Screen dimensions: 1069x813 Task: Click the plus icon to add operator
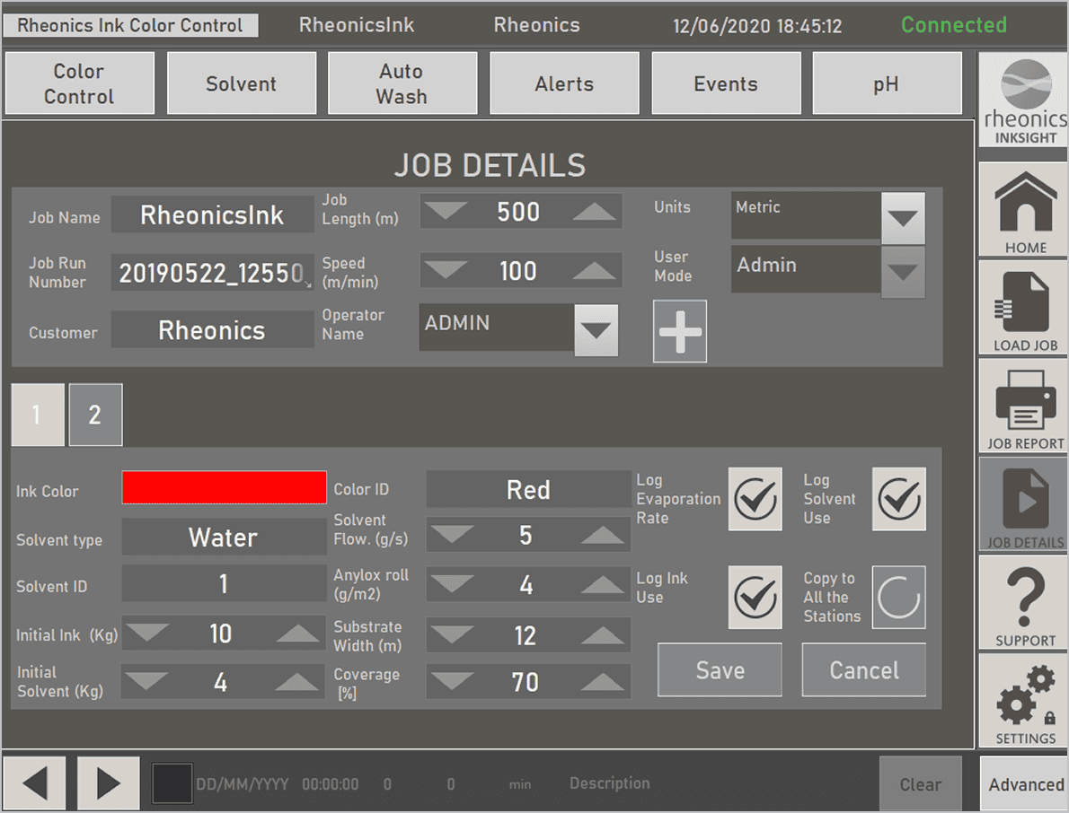tap(680, 331)
